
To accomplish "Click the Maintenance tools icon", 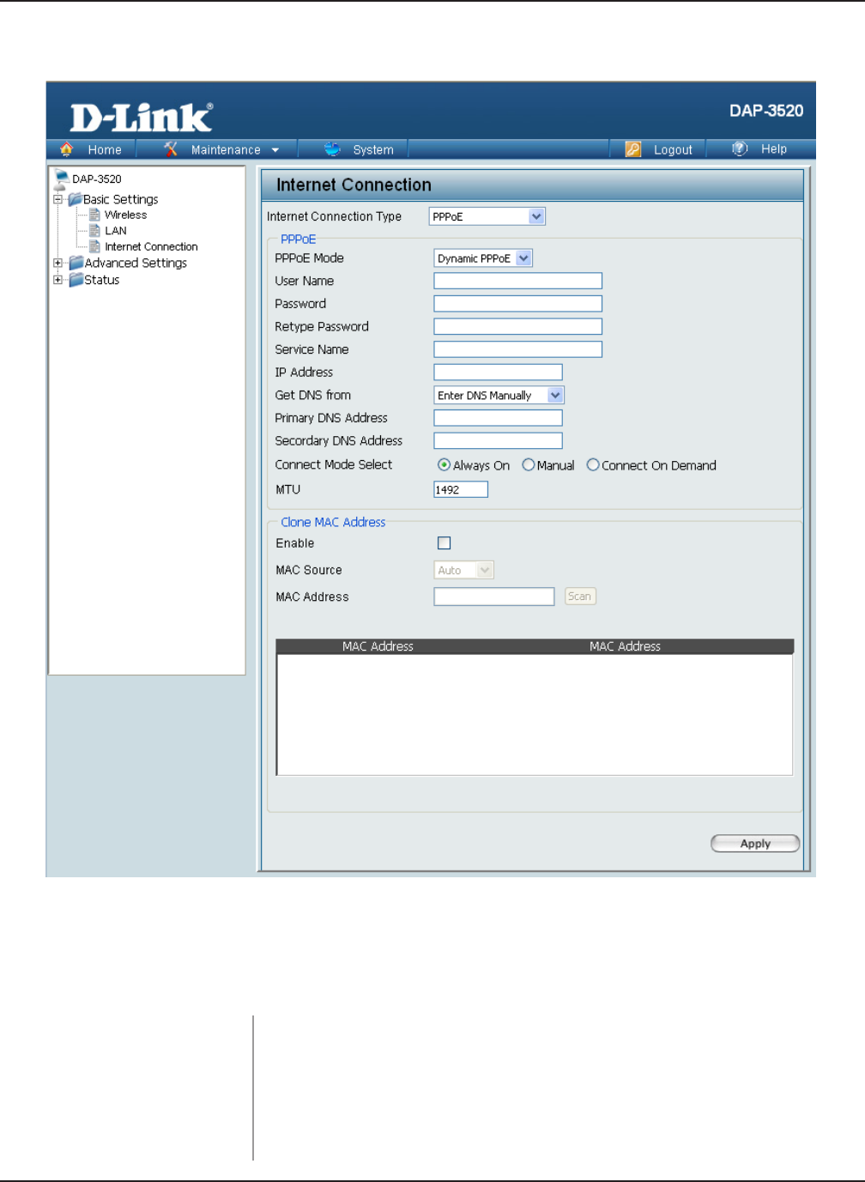I will [171, 149].
